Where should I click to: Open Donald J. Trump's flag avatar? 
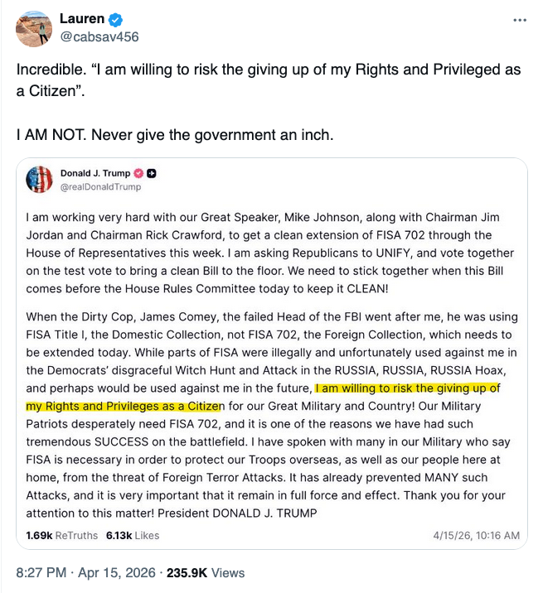click(x=40, y=179)
